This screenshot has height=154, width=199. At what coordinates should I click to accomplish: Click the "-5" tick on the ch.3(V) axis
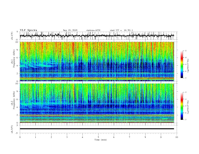[17, 133]
